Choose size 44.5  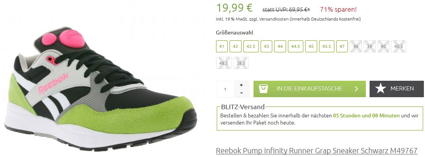click(295, 46)
